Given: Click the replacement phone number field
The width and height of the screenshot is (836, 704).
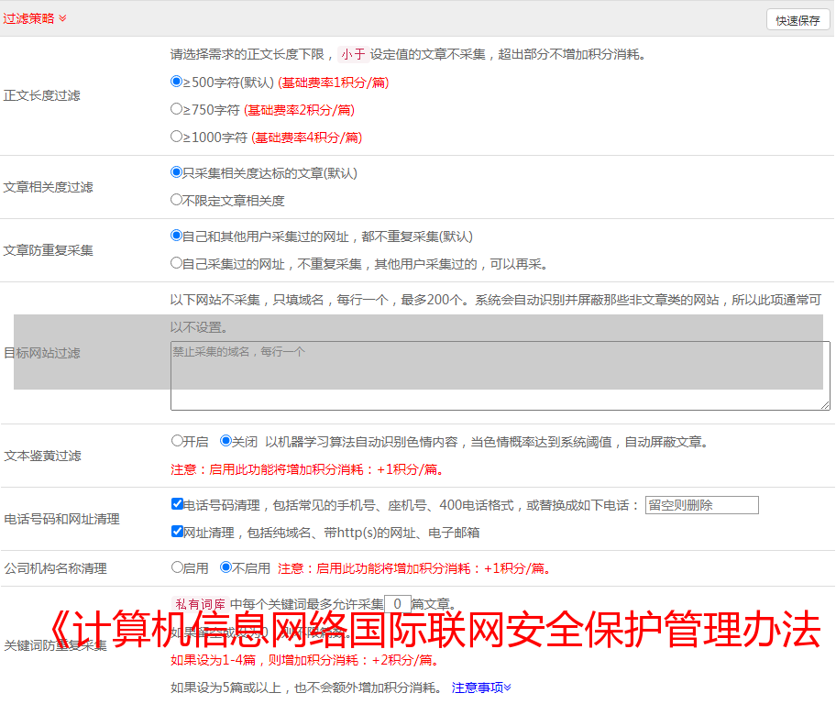Looking at the screenshot, I should pos(701,505).
